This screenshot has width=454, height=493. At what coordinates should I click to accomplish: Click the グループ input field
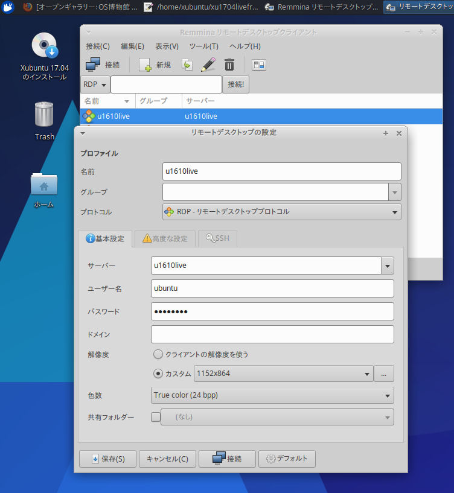click(275, 192)
